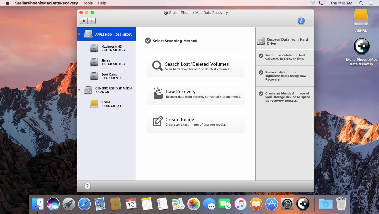
Task: Open Reminders from the Dock
Action: pos(162,204)
